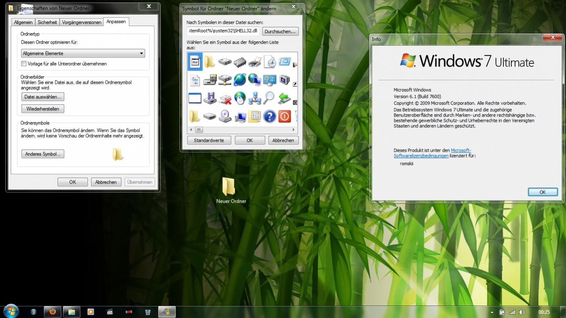Select the document with clock icon
The height and width of the screenshot is (318, 566).
(270, 62)
